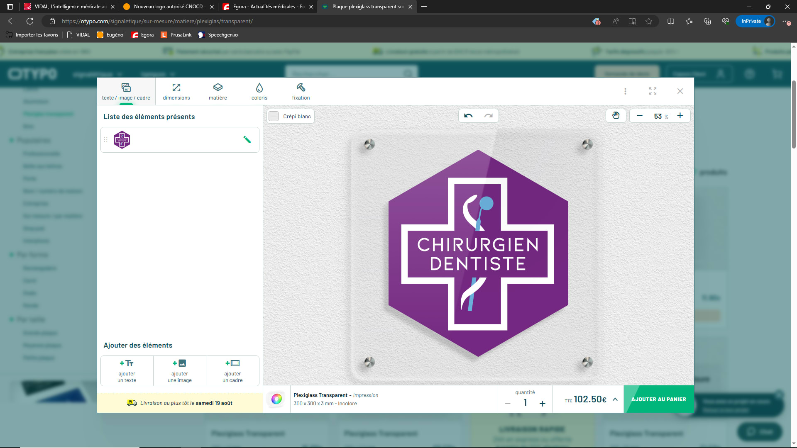The height and width of the screenshot is (448, 797).
Task: Open the dimensions tab
Action: click(176, 91)
